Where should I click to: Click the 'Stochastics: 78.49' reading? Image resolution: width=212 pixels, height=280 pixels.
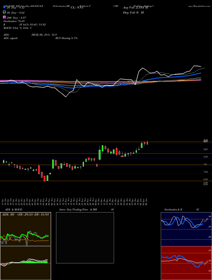(x=14, y=21)
